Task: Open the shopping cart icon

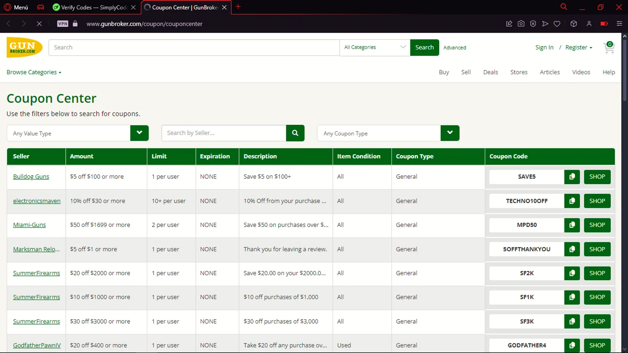Action: pyautogui.click(x=608, y=48)
